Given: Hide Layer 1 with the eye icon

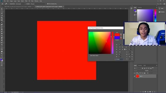Looking at the screenshot, I should 135,76.
